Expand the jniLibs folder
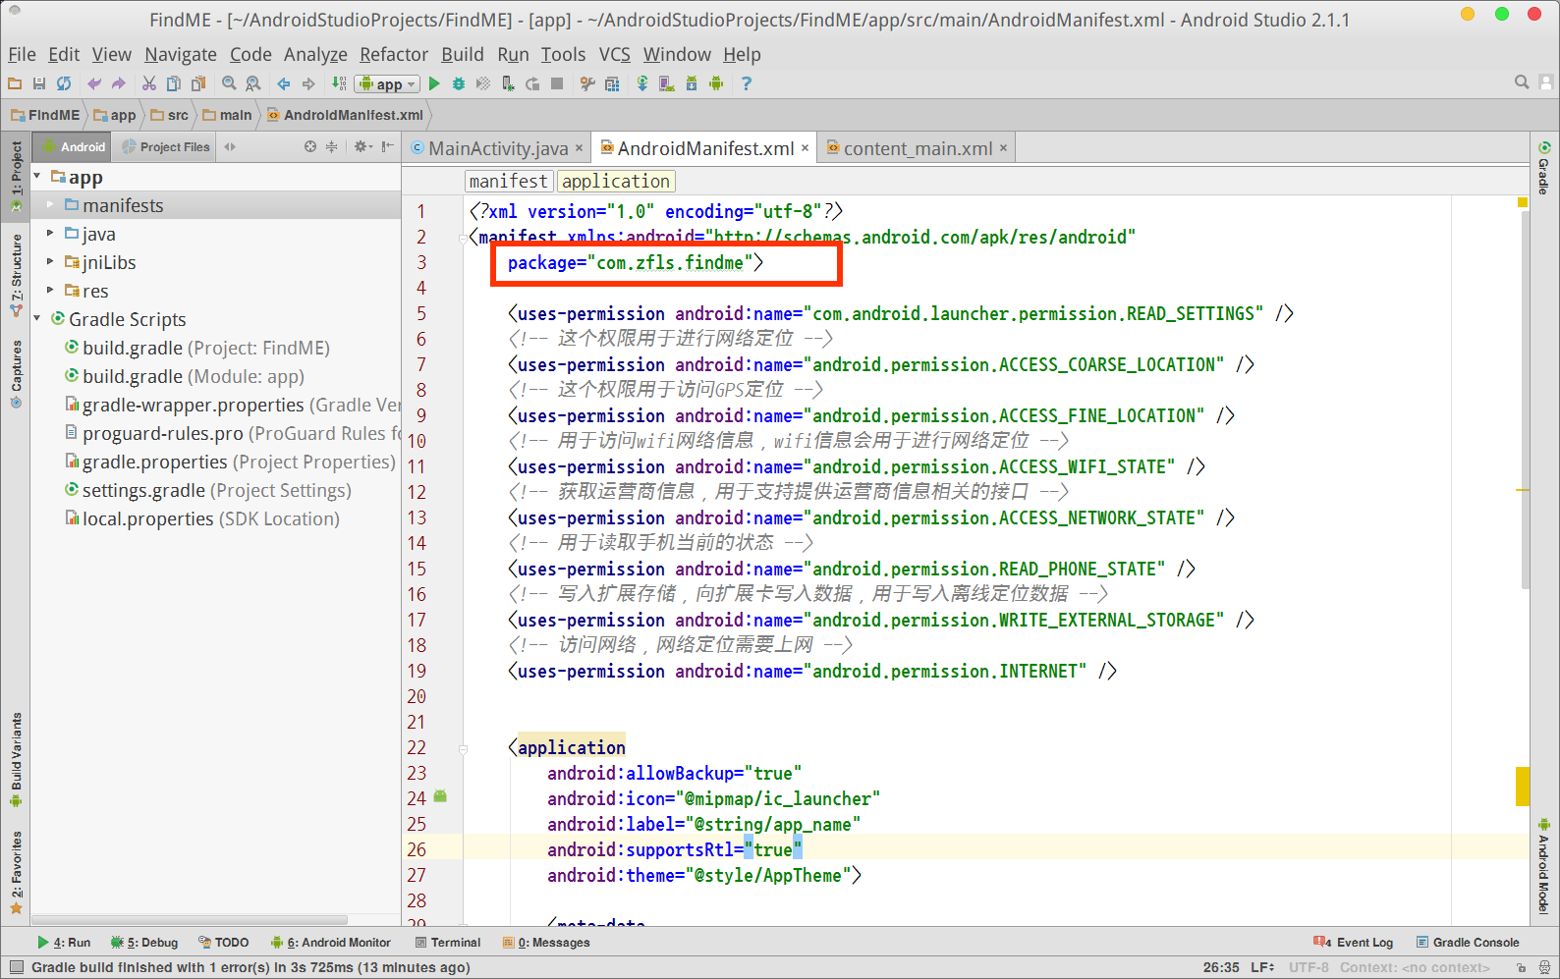Screen dimensions: 1560x979 point(50,262)
